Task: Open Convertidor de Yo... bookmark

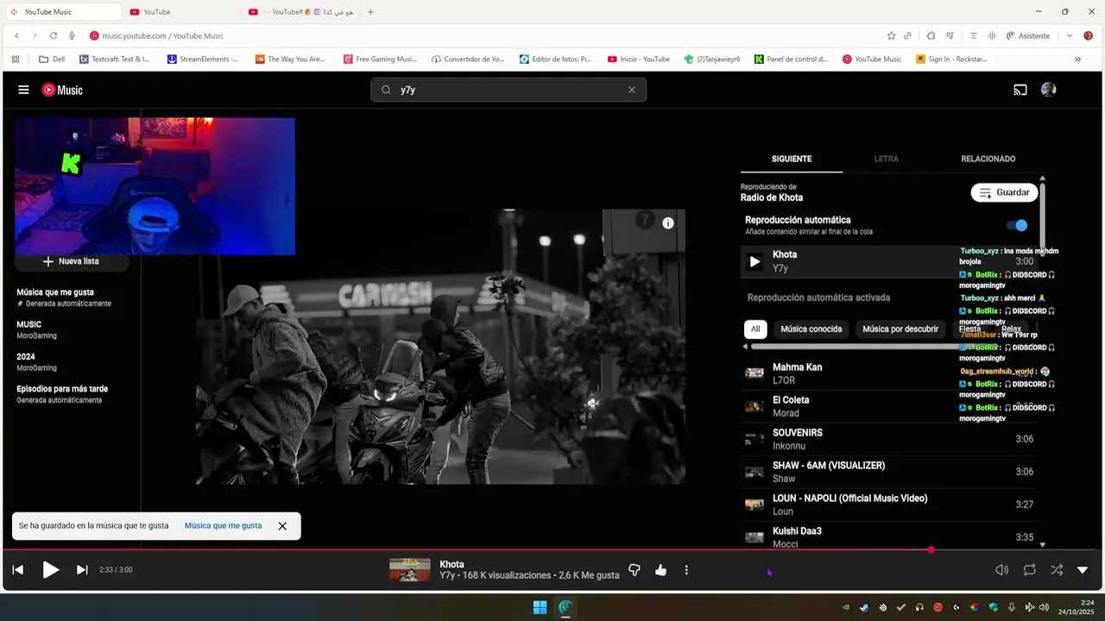Action: pos(467,60)
